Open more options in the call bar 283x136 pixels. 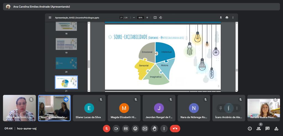pos(164,129)
